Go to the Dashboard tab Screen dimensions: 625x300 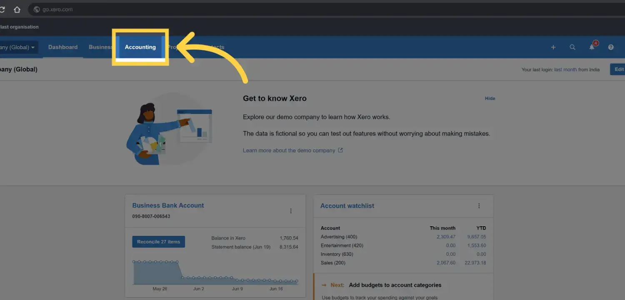(x=63, y=47)
